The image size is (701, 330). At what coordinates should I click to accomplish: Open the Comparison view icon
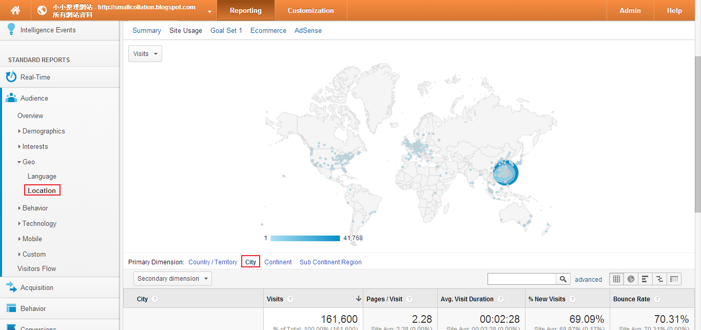(659, 279)
